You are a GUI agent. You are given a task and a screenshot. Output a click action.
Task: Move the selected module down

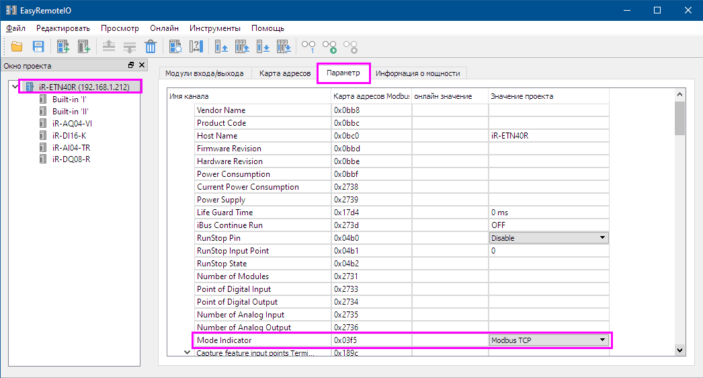tap(130, 46)
